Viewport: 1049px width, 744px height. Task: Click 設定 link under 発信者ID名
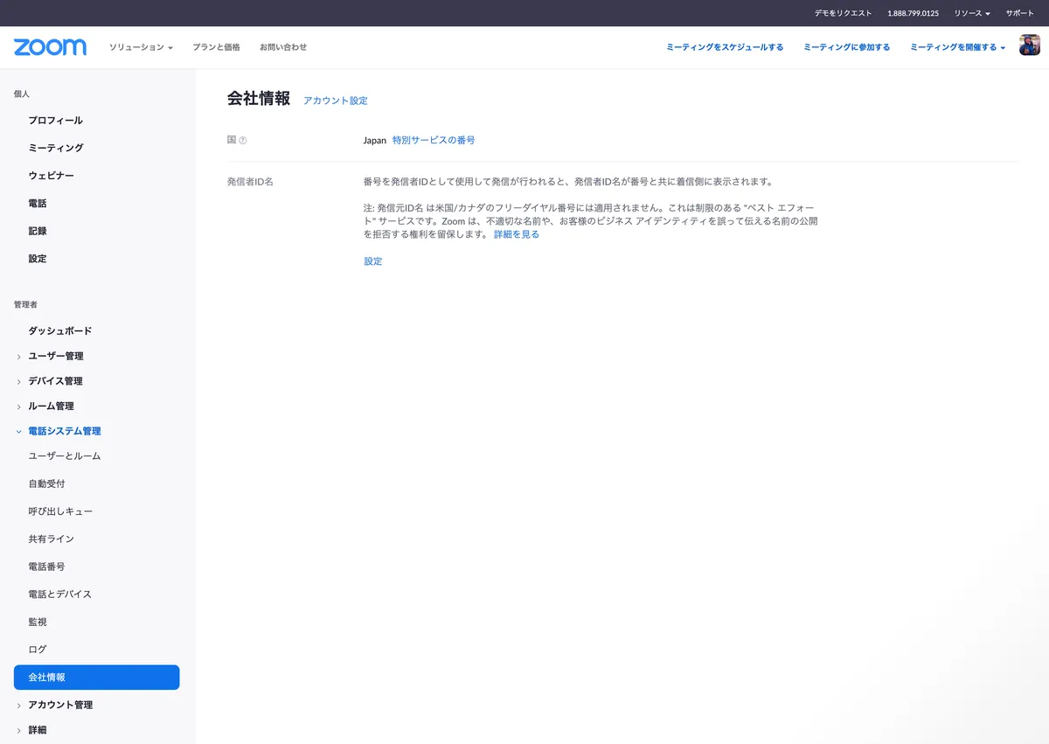click(373, 261)
